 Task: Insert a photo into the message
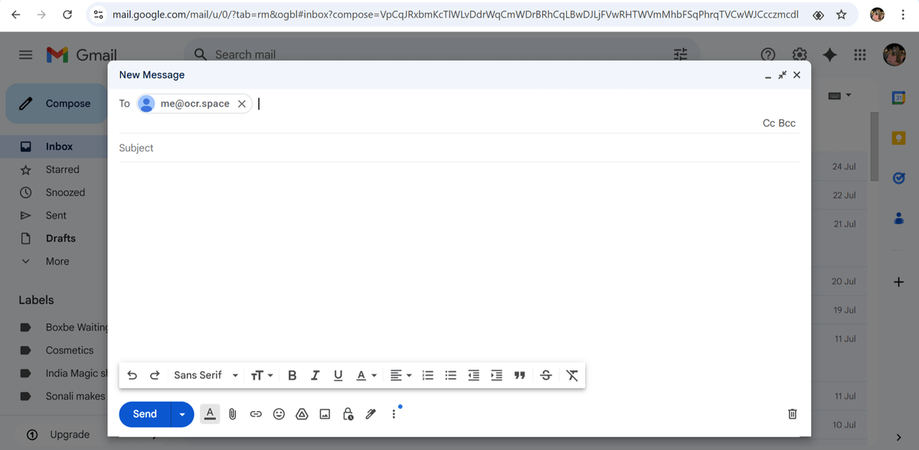(x=325, y=414)
